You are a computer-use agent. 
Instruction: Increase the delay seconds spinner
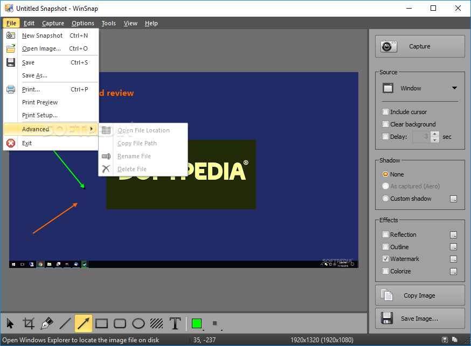point(435,134)
